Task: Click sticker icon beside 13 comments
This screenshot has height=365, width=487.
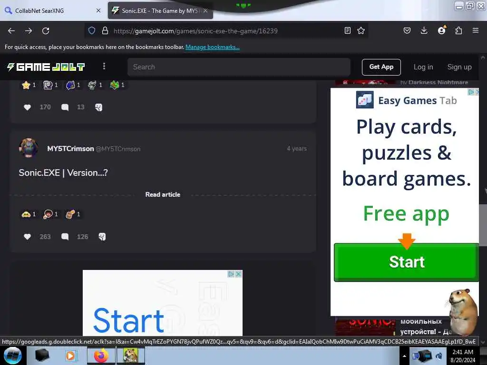Action: pos(99,107)
